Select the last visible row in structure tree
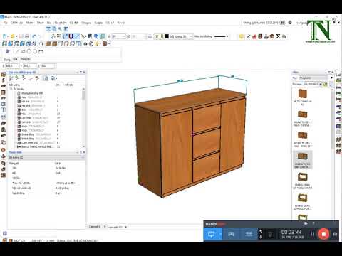 38,147
